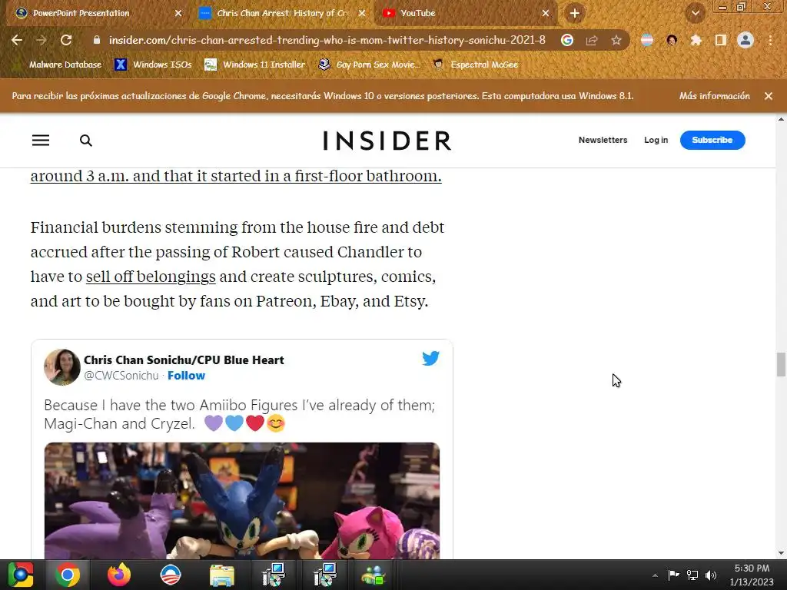The height and width of the screenshot is (590, 787).
Task: Click the @CWCSonichu handle
Action: 121,375
